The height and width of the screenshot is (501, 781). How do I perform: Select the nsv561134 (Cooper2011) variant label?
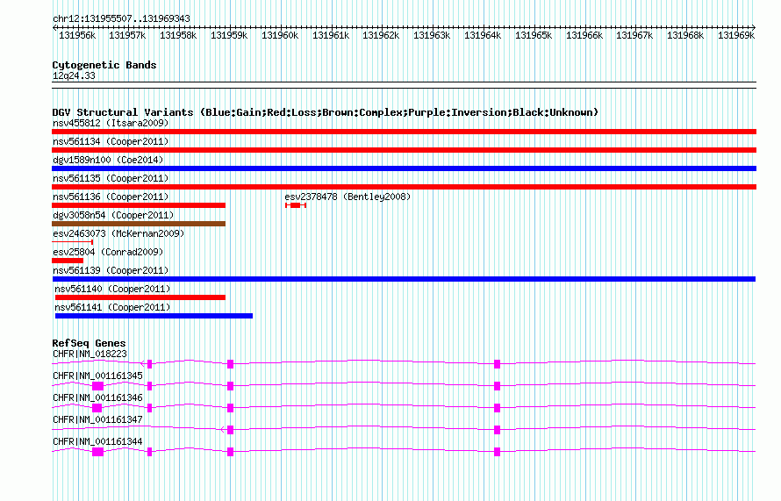[x=111, y=141]
